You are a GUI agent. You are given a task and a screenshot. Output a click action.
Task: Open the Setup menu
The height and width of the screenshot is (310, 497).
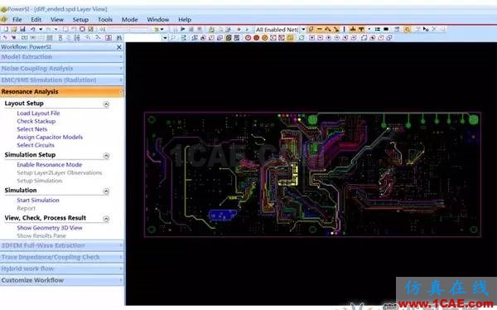pyautogui.click(x=80, y=20)
